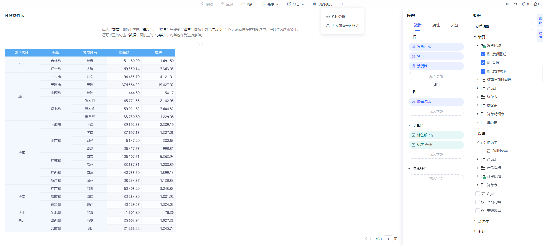This screenshot has height=245, width=543.
Task: Click the 订单明细 measure folder icon
Action: (483, 177)
